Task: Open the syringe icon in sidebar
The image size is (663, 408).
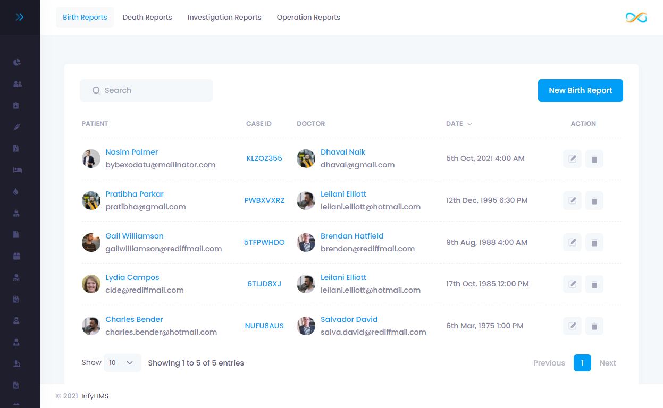Action: [x=17, y=127]
